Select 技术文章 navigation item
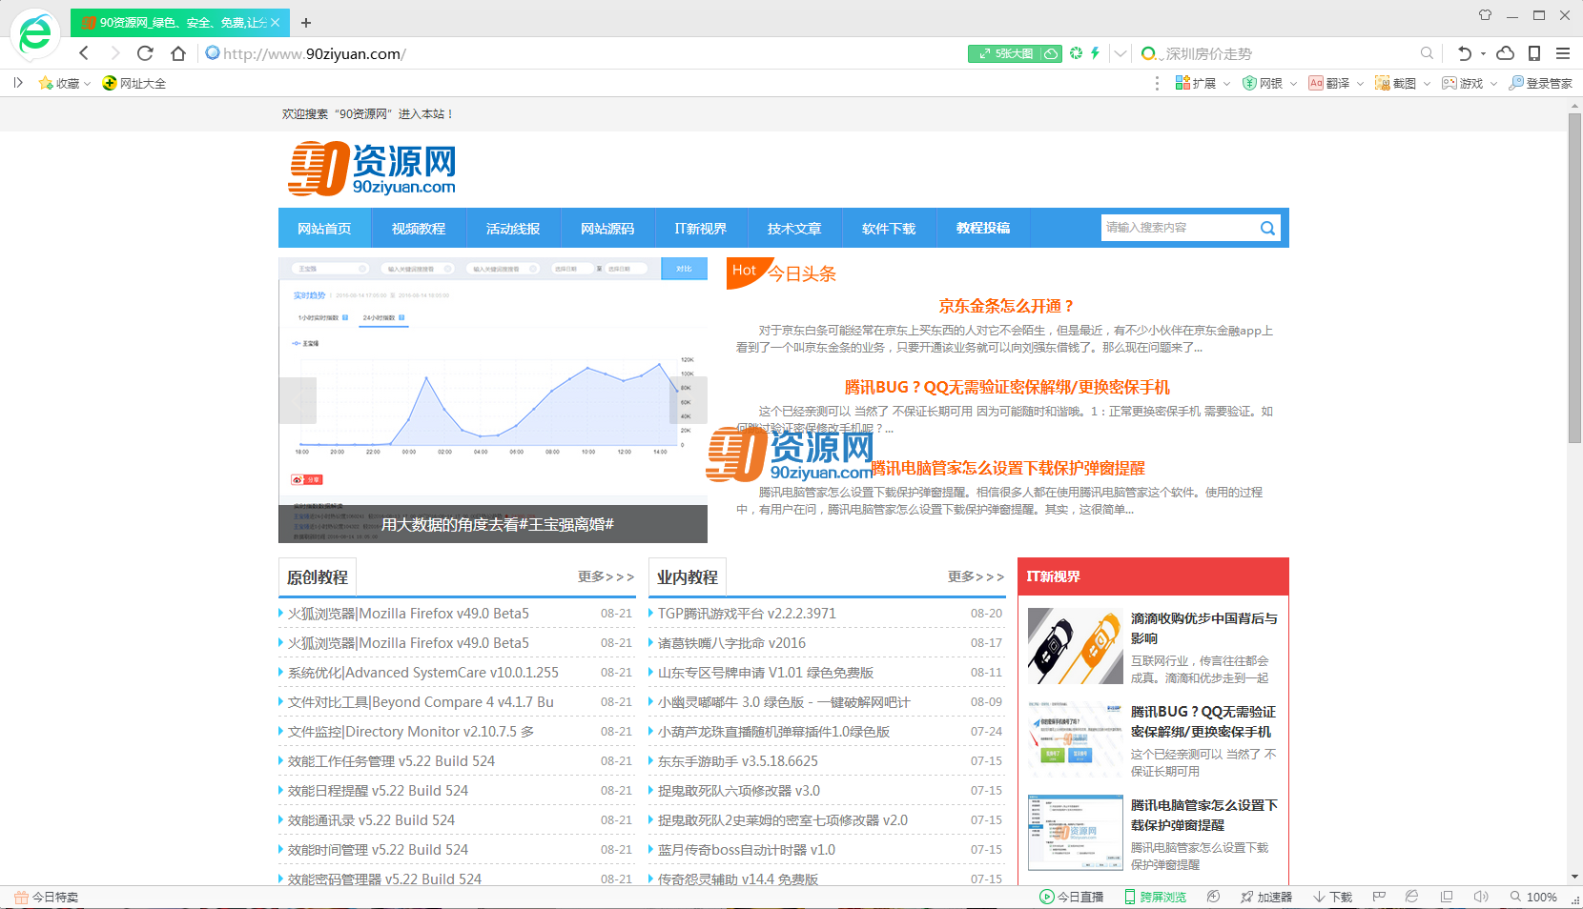Viewport: 1583px width, 909px height. click(794, 229)
